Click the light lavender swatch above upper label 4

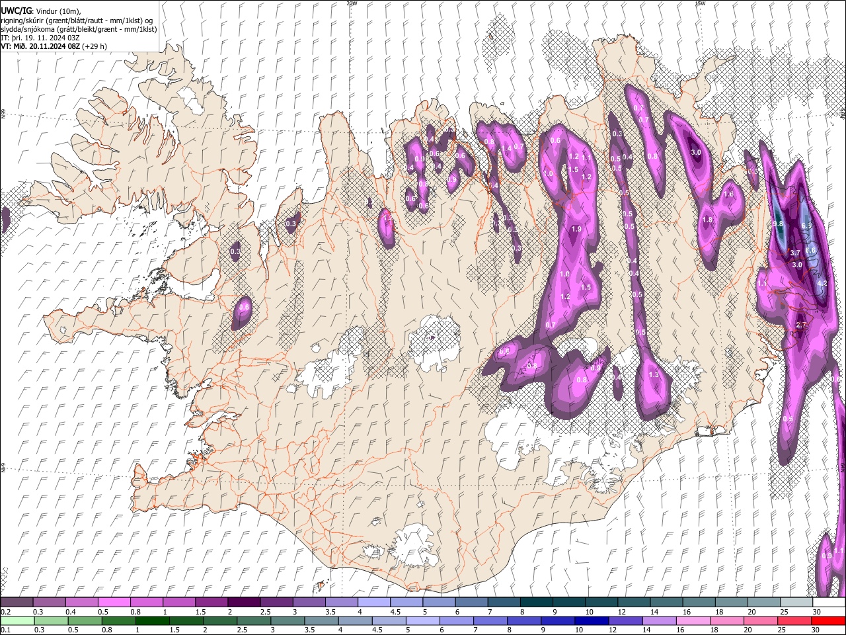tap(373, 602)
